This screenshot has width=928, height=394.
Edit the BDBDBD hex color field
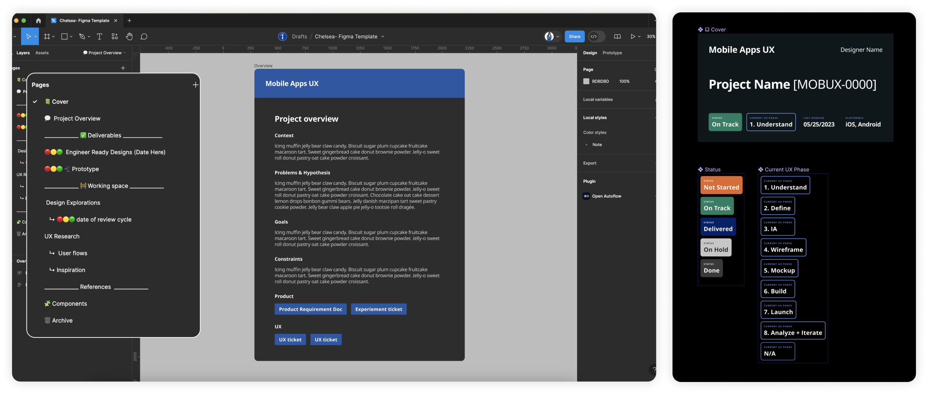click(600, 81)
